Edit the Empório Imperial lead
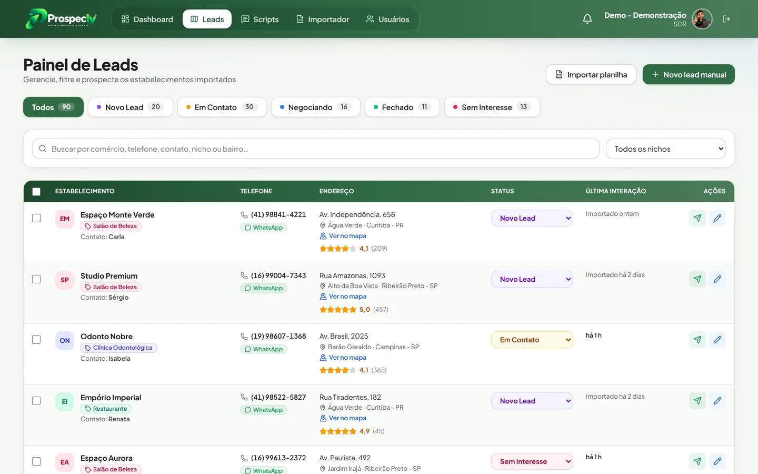 [x=717, y=401]
